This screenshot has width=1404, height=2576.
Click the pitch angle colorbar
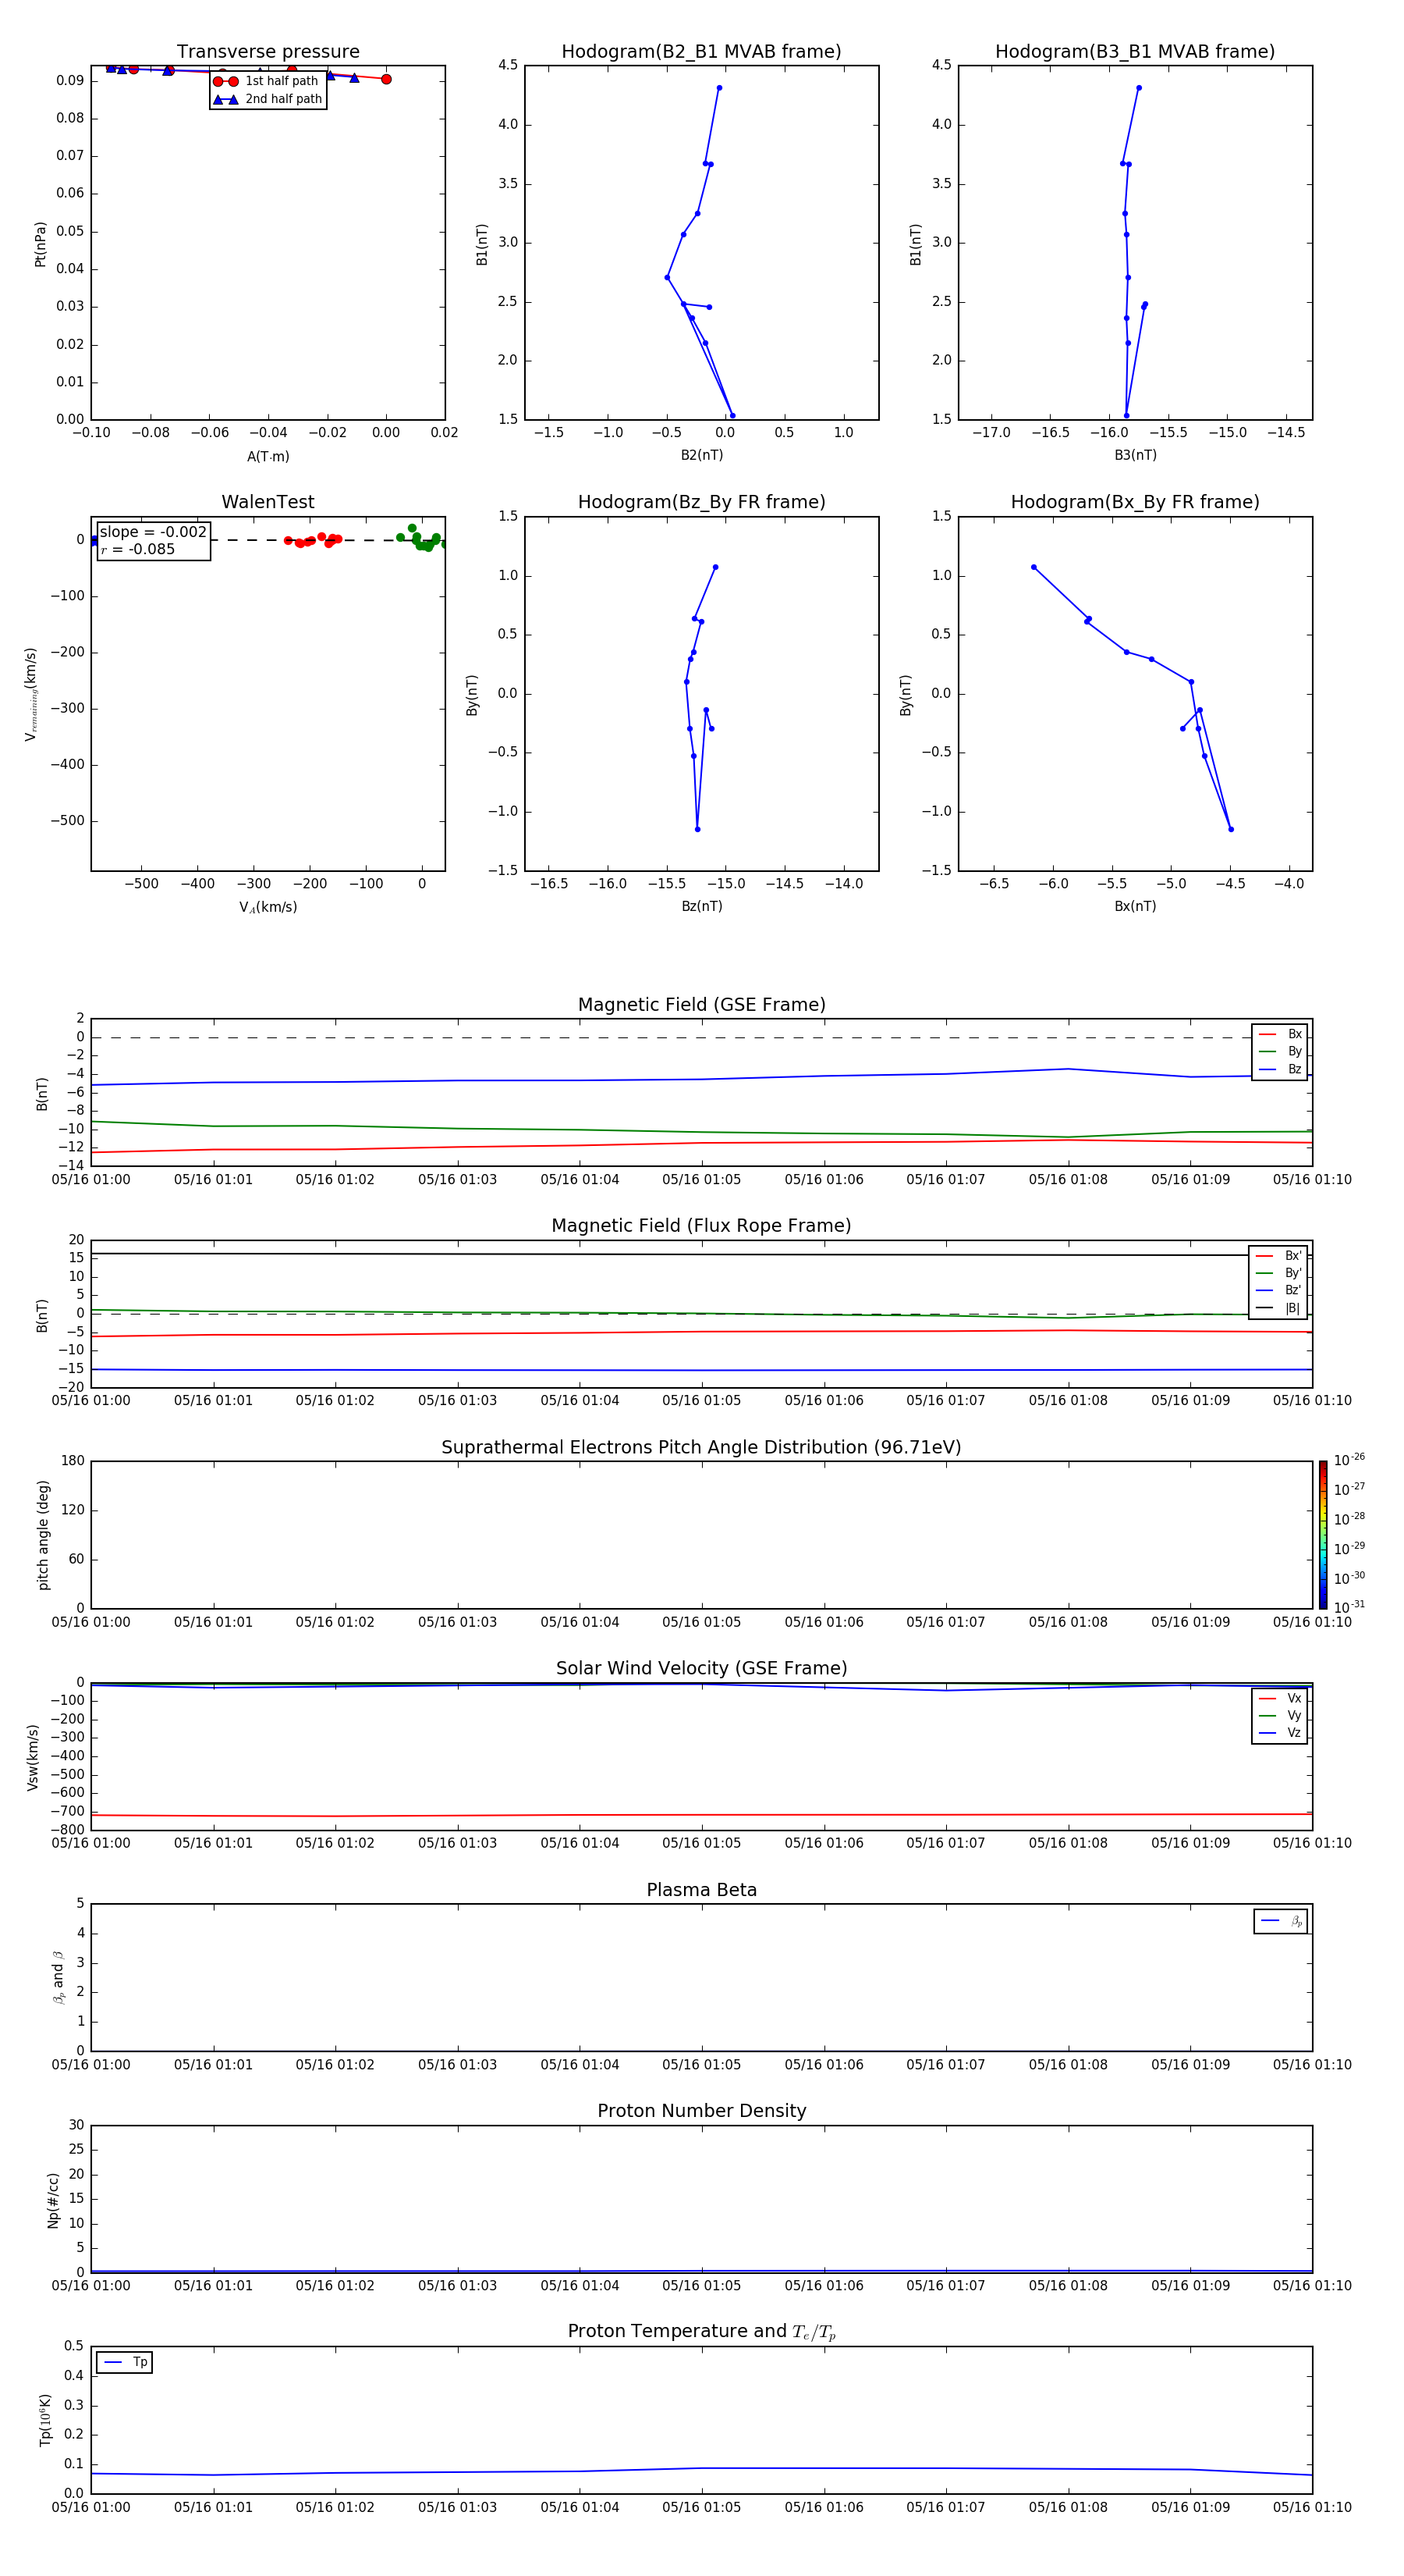tap(1323, 1535)
